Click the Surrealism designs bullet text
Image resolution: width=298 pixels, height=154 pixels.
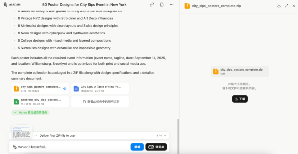click(64, 48)
